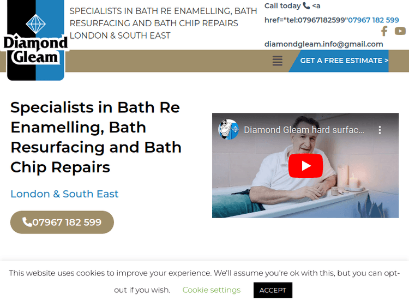Open the video title link
409x307 pixels.
[x=304, y=130]
